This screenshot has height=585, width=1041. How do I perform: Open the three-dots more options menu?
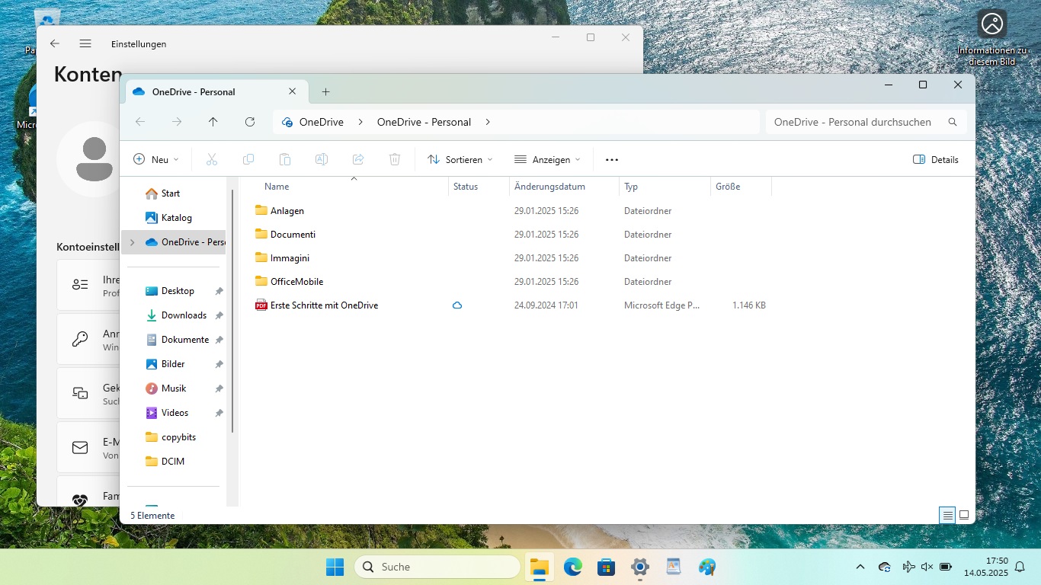(x=611, y=160)
